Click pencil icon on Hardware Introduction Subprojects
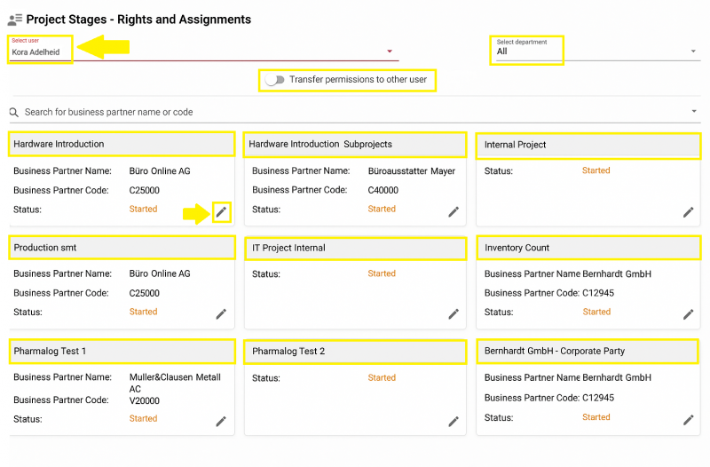This screenshot has height=467, width=710. [454, 211]
